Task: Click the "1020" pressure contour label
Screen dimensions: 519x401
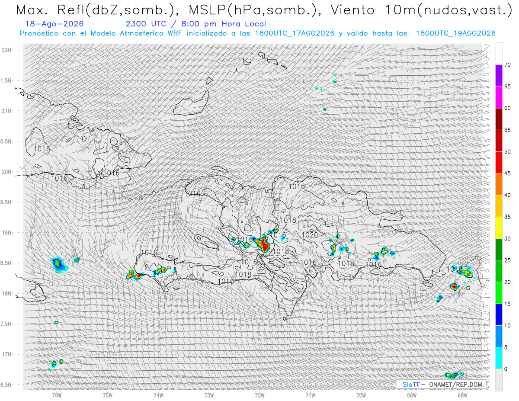Action: pyautogui.click(x=310, y=235)
